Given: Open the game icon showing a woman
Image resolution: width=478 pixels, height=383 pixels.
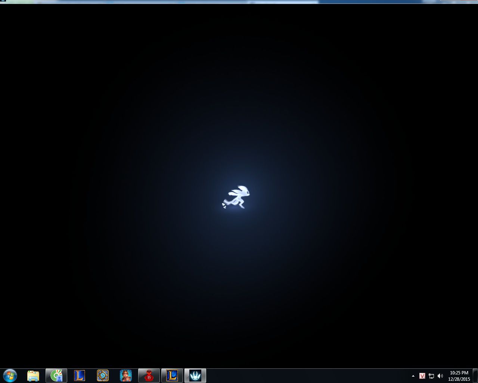Looking at the screenshot, I should click(126, 376).
